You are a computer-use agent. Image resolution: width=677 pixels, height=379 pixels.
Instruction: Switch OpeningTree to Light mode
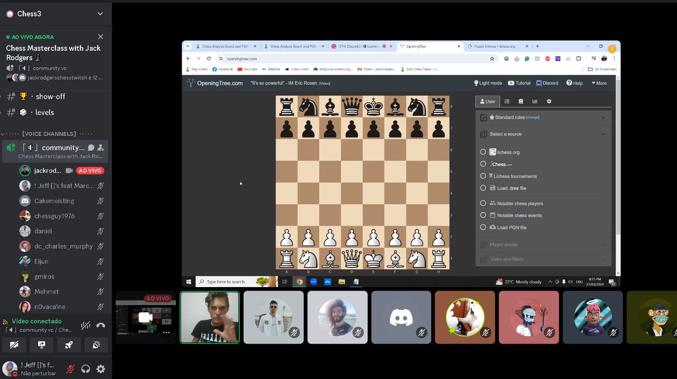coord(488,83)
